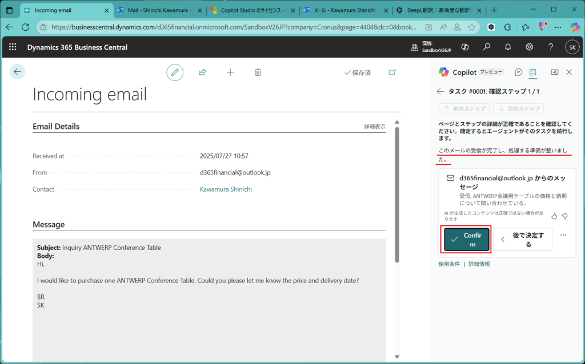
Task: Click the pencil edit icon
Action: [x=175, y=72]
